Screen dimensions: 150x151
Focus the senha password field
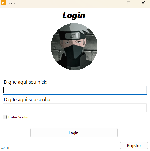75,108
